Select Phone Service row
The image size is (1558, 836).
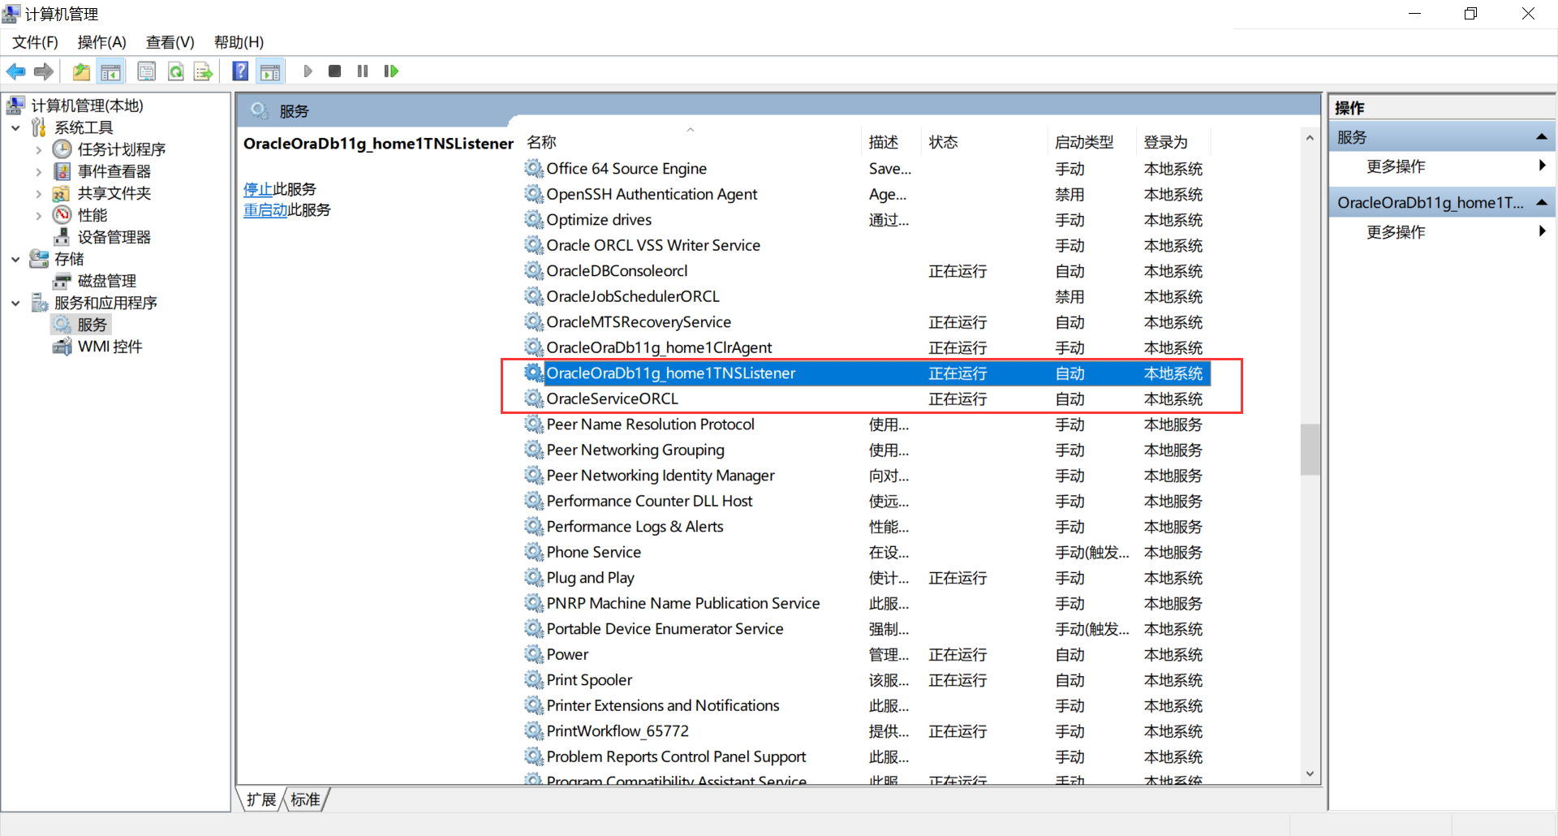pyautogui.click(x=867, y=552)
